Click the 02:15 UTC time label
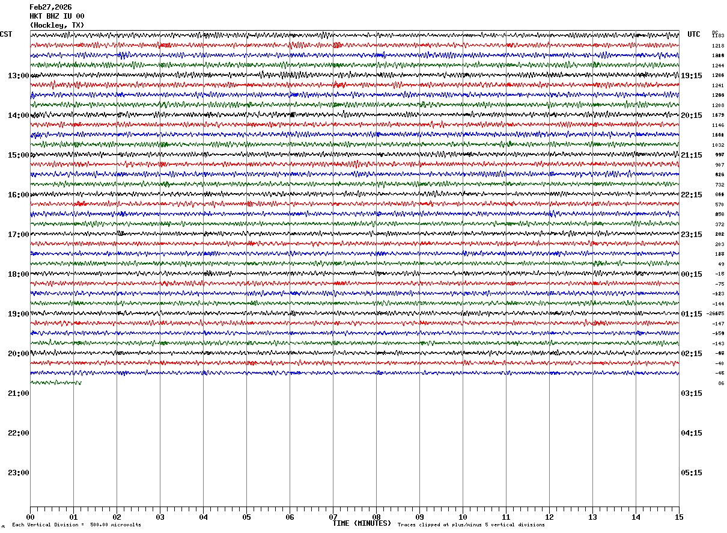This screenshot has width=727, height=533. 692,354
